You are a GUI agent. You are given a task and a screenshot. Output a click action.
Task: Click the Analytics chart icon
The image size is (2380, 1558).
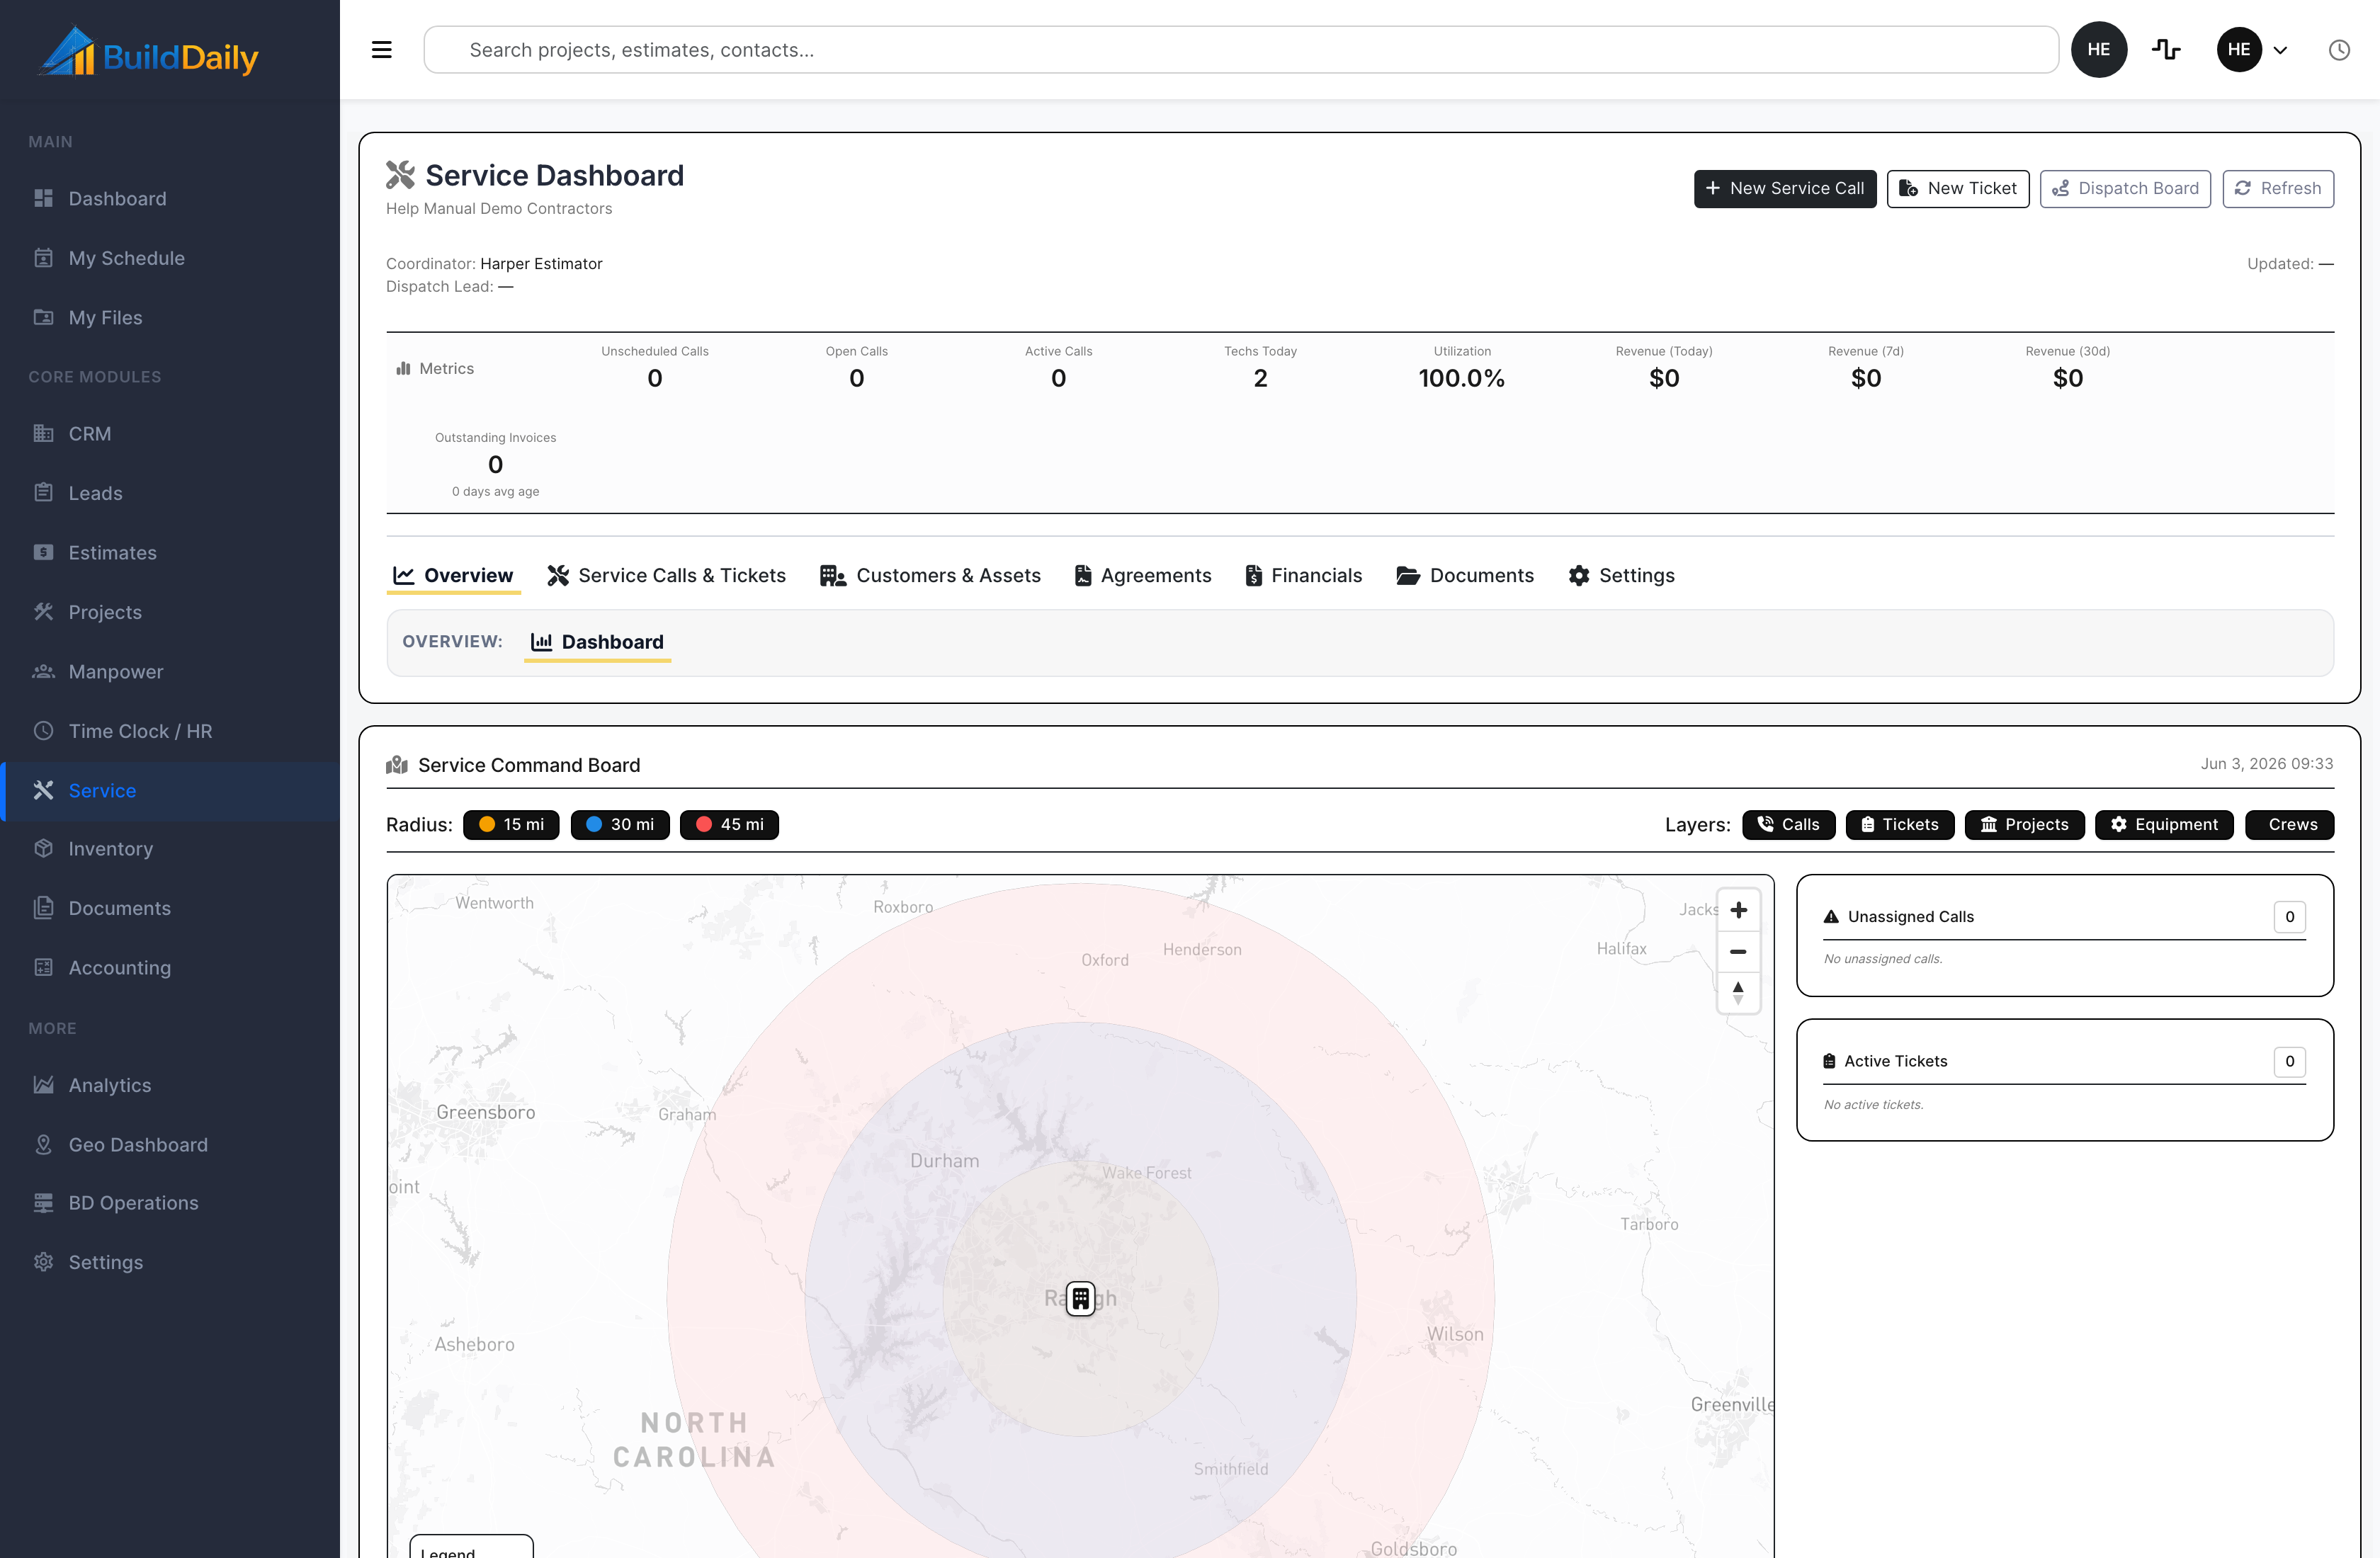[43, 1085]
